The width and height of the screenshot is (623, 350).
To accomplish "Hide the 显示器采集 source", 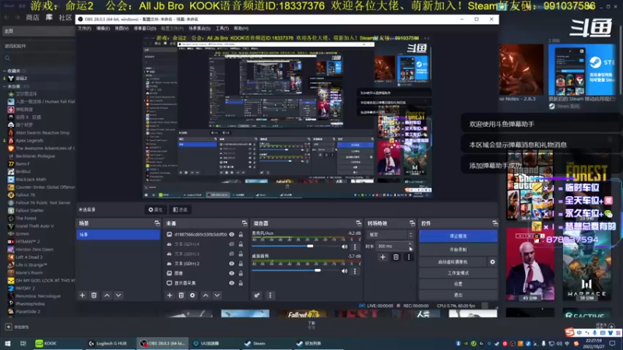I will (x=231, y=283).
